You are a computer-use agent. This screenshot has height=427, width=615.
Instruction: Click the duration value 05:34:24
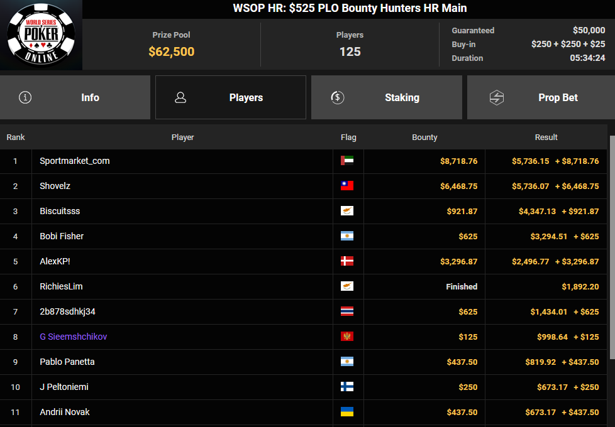tap(587, 58)
